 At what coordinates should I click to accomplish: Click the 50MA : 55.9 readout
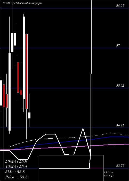16,162
